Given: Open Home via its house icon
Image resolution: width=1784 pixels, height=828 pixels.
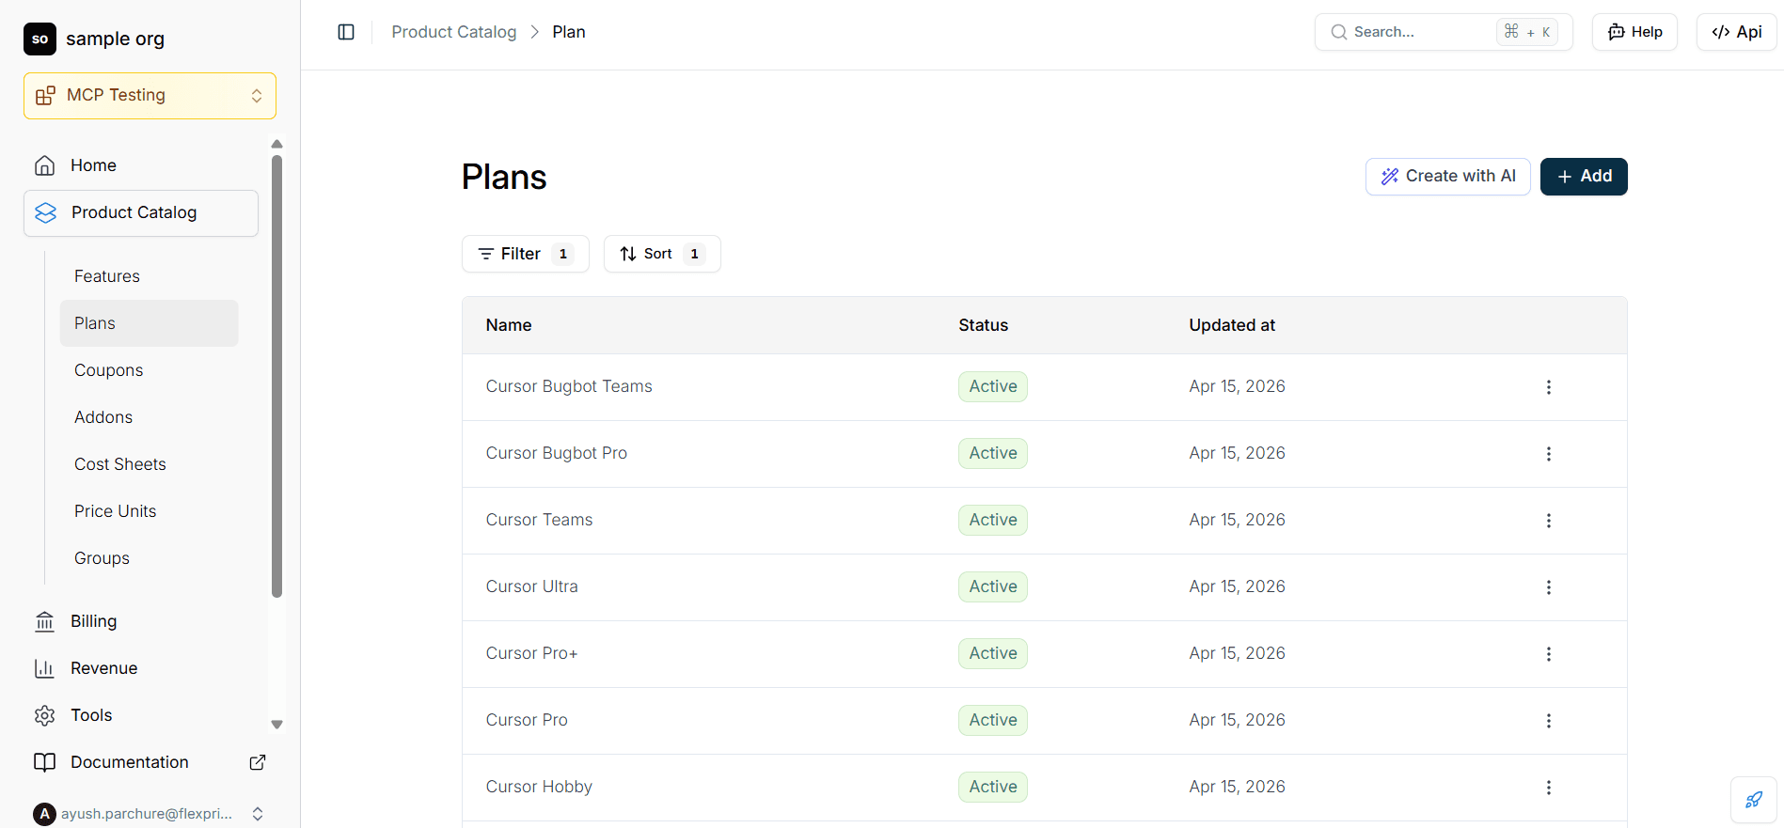Looking at the screenshot, I should pyautogui.click(x=44, y=165).
